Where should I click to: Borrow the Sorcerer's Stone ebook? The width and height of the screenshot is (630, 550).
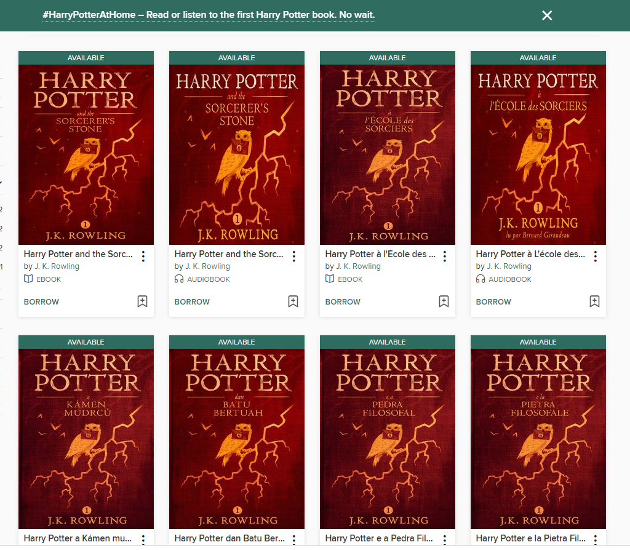click(x=41, y=302)
